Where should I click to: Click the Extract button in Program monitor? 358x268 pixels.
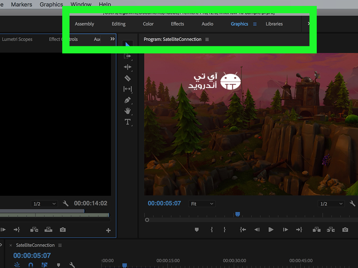click(x=331, y=230)
